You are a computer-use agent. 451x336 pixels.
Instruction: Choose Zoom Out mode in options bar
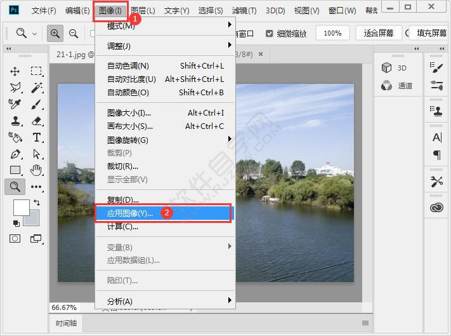tap(74, 34)
